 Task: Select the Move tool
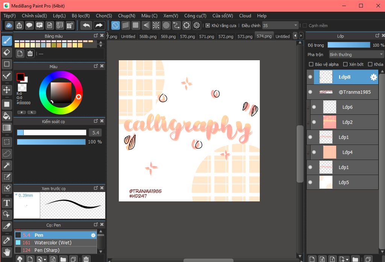point(6,90)
